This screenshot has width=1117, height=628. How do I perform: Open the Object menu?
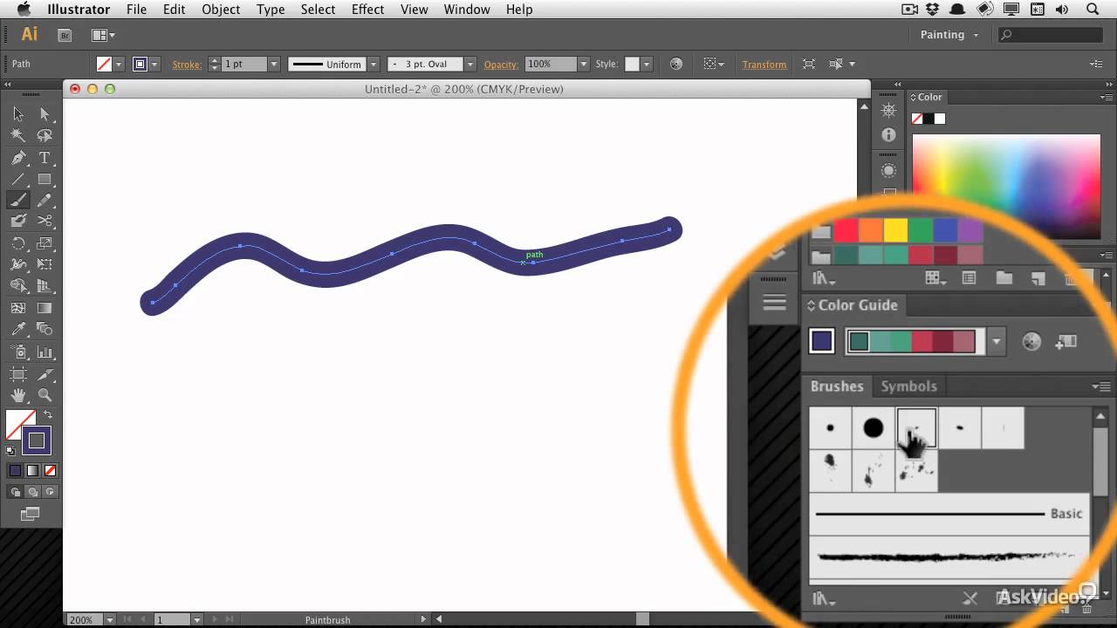pos(221,10)
